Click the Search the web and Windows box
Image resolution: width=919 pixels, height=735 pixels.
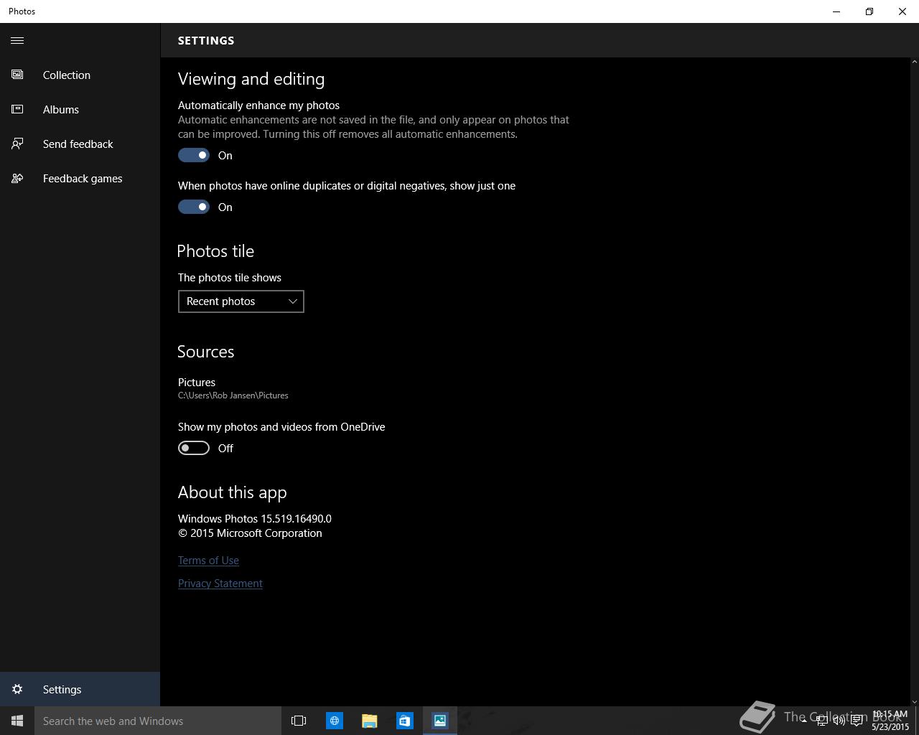(158, 721)
